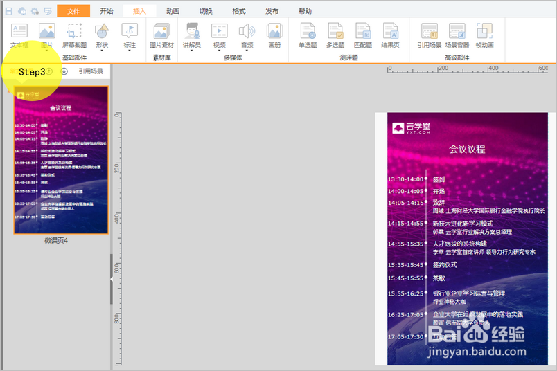Click the cloud download icon
Image resolution: width=557 pixels, height=371 pixels.
(x=22, y=11)
